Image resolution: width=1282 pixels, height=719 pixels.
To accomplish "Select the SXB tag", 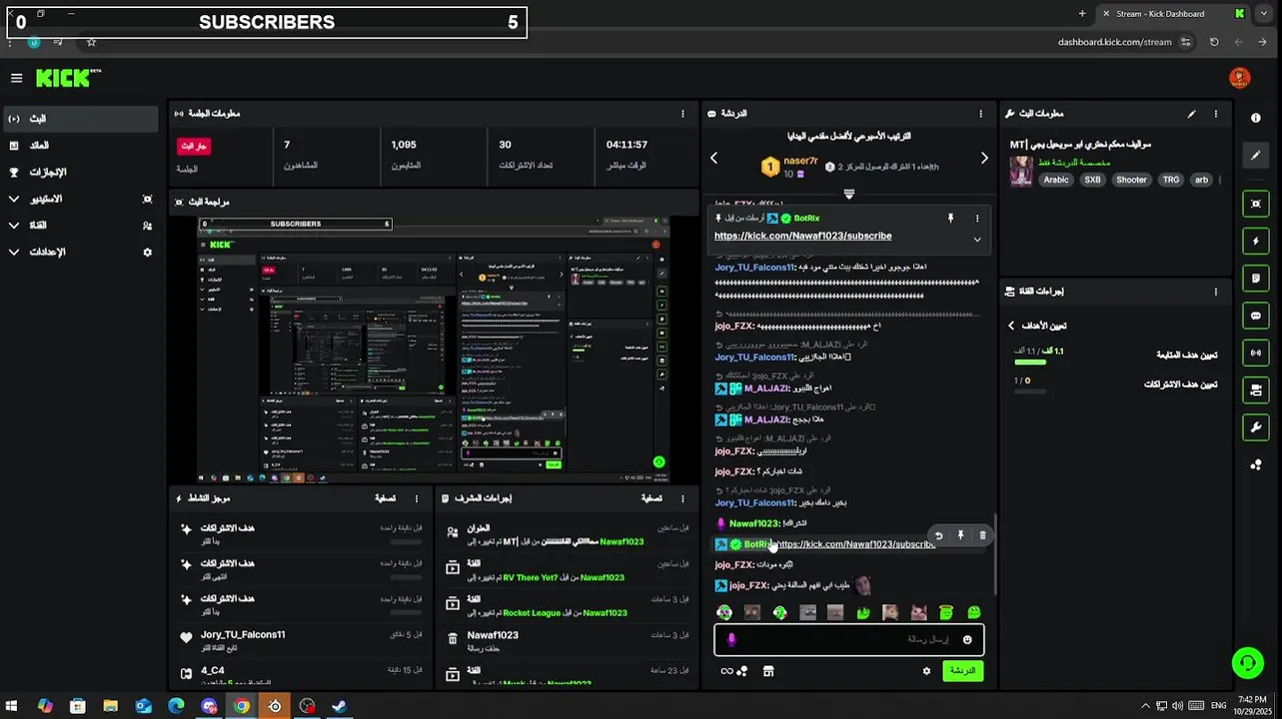I will click(1092, 180).
